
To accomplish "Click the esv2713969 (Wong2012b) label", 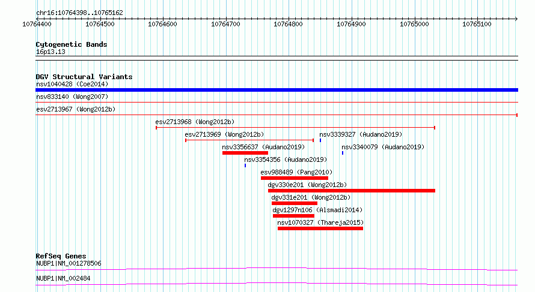I will point(224,134).
